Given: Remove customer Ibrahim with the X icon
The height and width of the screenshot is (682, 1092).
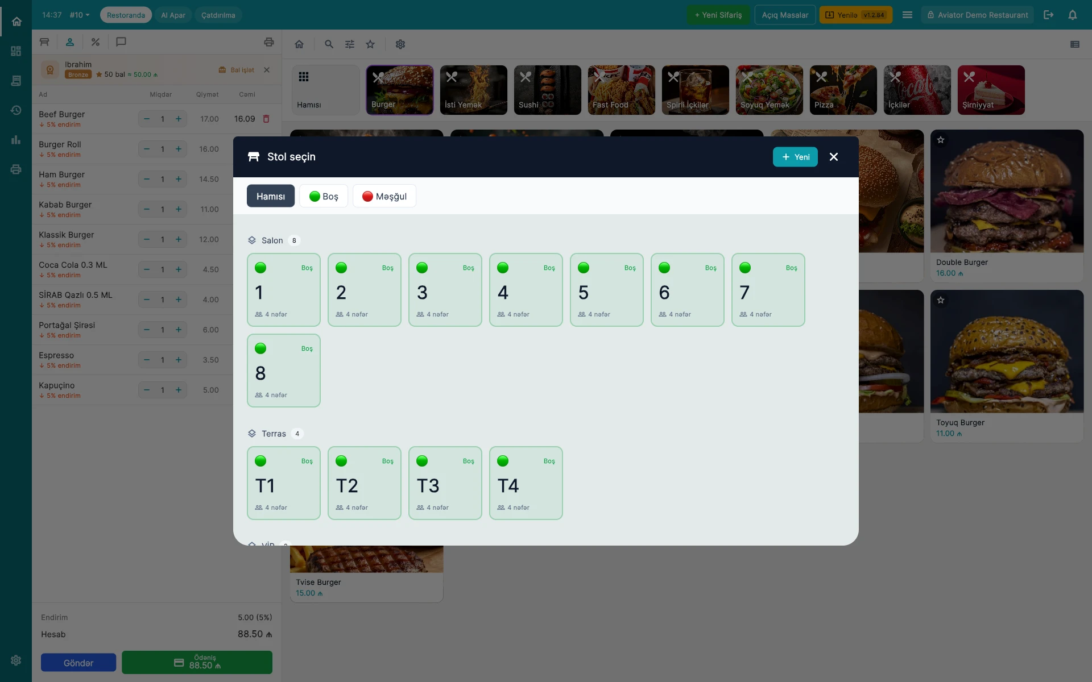Looking at the screenshot, I should pyautogui.click(x=267, y=70).
